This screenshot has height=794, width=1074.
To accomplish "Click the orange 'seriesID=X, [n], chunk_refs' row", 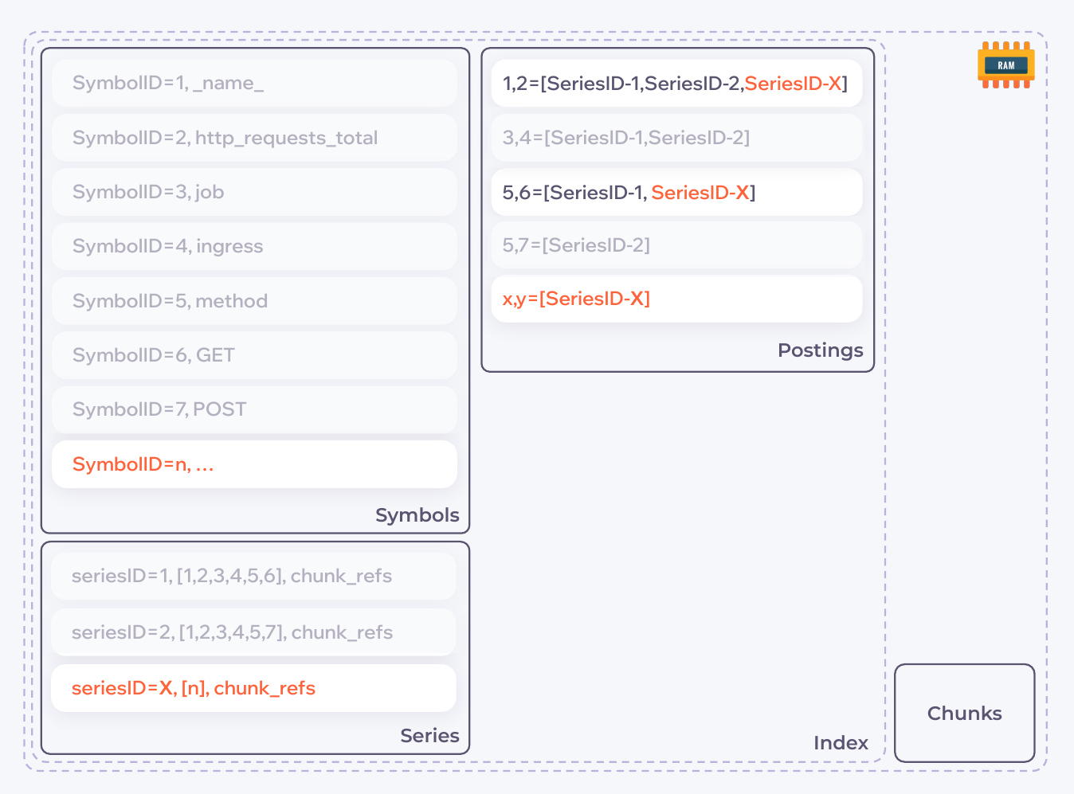I will click(253, 688).
